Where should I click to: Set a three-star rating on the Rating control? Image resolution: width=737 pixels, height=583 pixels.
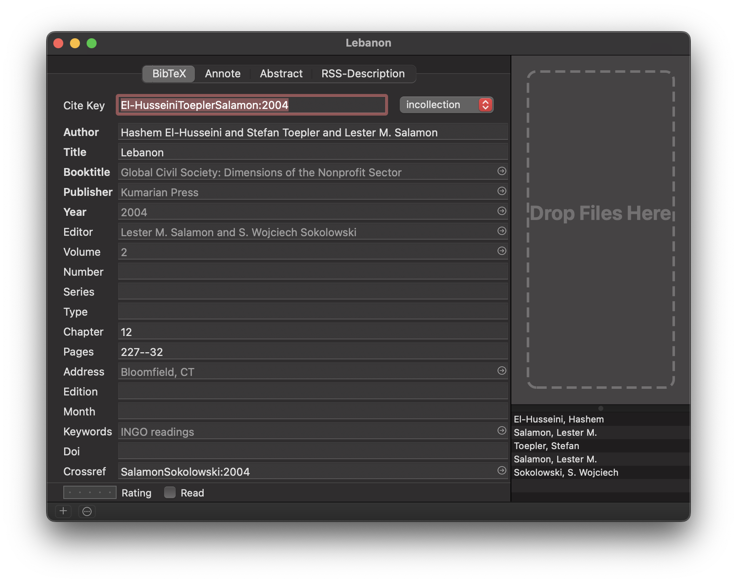coord(89,492)
